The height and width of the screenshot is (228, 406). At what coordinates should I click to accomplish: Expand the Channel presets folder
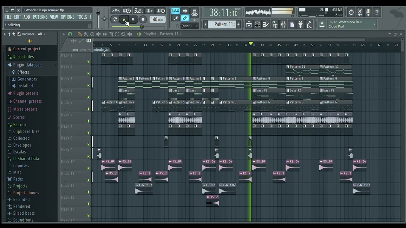coord(27,101)
